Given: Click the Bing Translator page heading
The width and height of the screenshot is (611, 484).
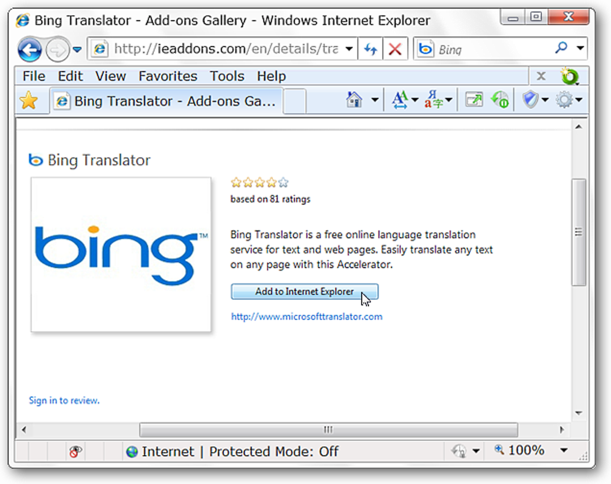Looking at the screenshot, I should (x=99, y=160).
